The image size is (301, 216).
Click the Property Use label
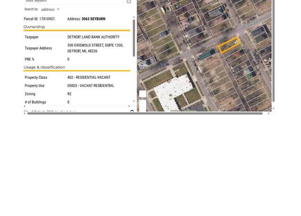click(x=34, y=85)
